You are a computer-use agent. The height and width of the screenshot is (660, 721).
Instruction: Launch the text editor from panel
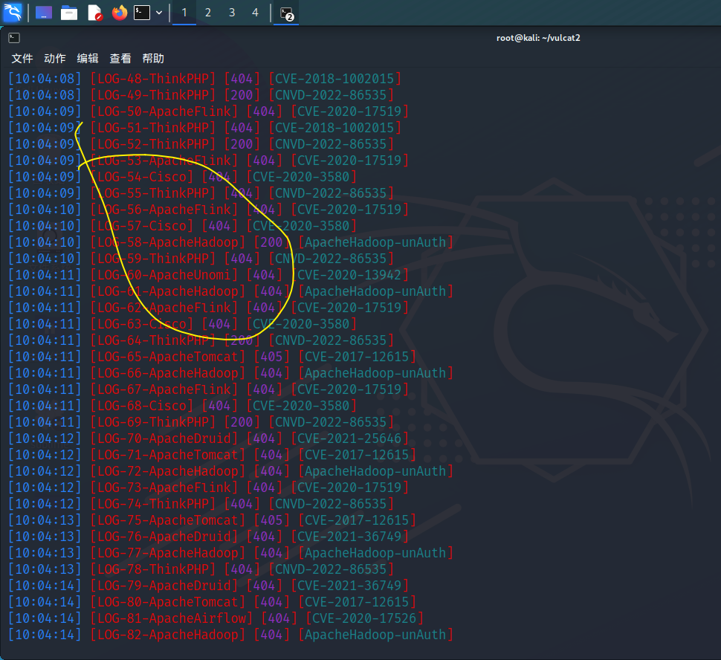click(x=94, y=13)
